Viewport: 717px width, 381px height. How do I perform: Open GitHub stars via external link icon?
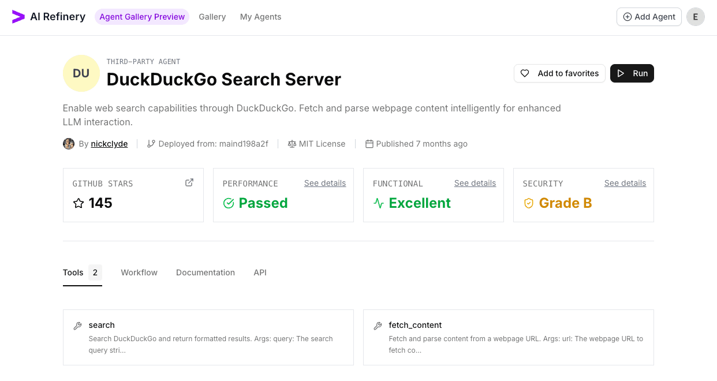pos(189,182)
